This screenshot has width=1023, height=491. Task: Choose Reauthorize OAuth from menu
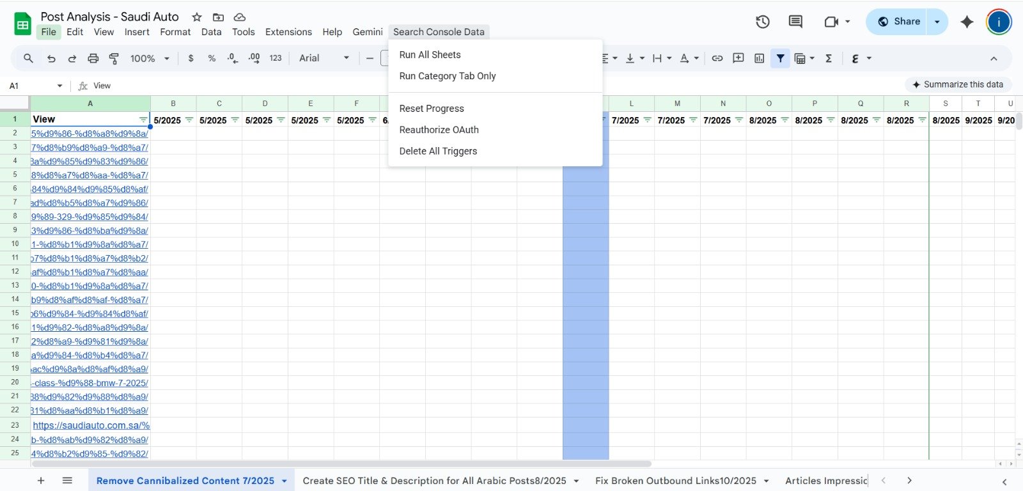[439, 130]
